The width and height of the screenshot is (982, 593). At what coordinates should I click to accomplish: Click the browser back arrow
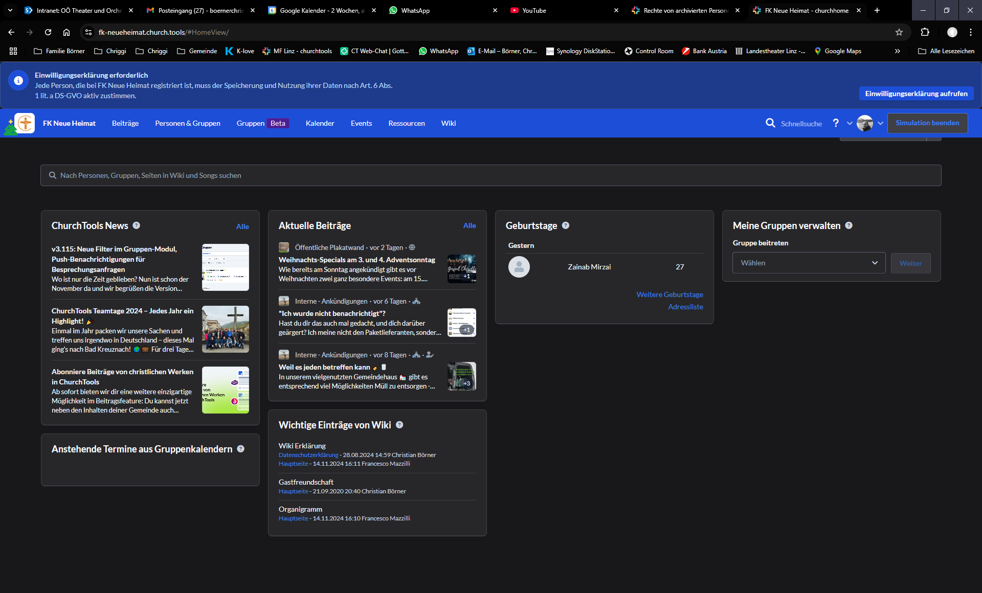point(11,32)
